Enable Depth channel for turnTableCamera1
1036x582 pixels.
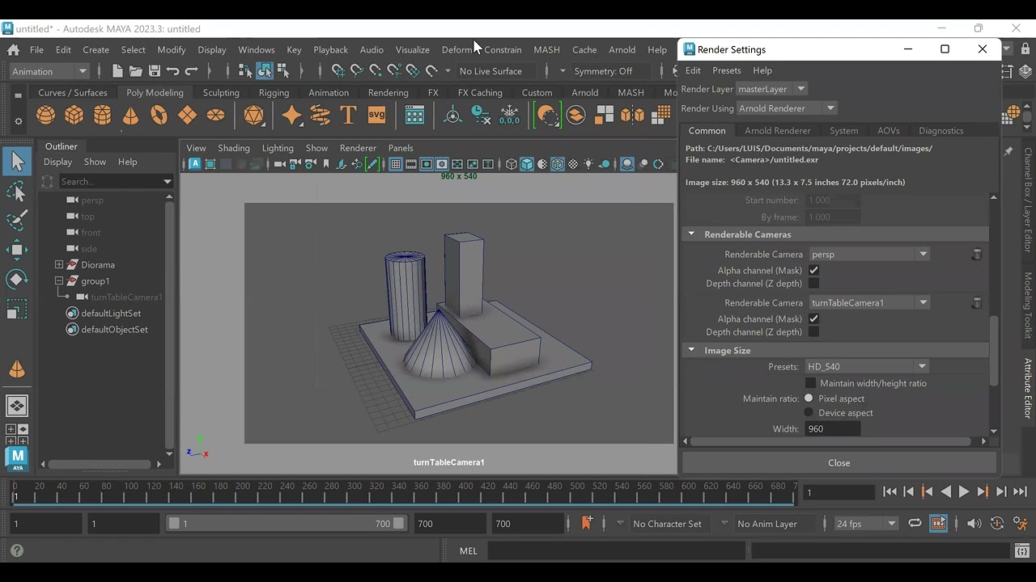pos(813,332)
